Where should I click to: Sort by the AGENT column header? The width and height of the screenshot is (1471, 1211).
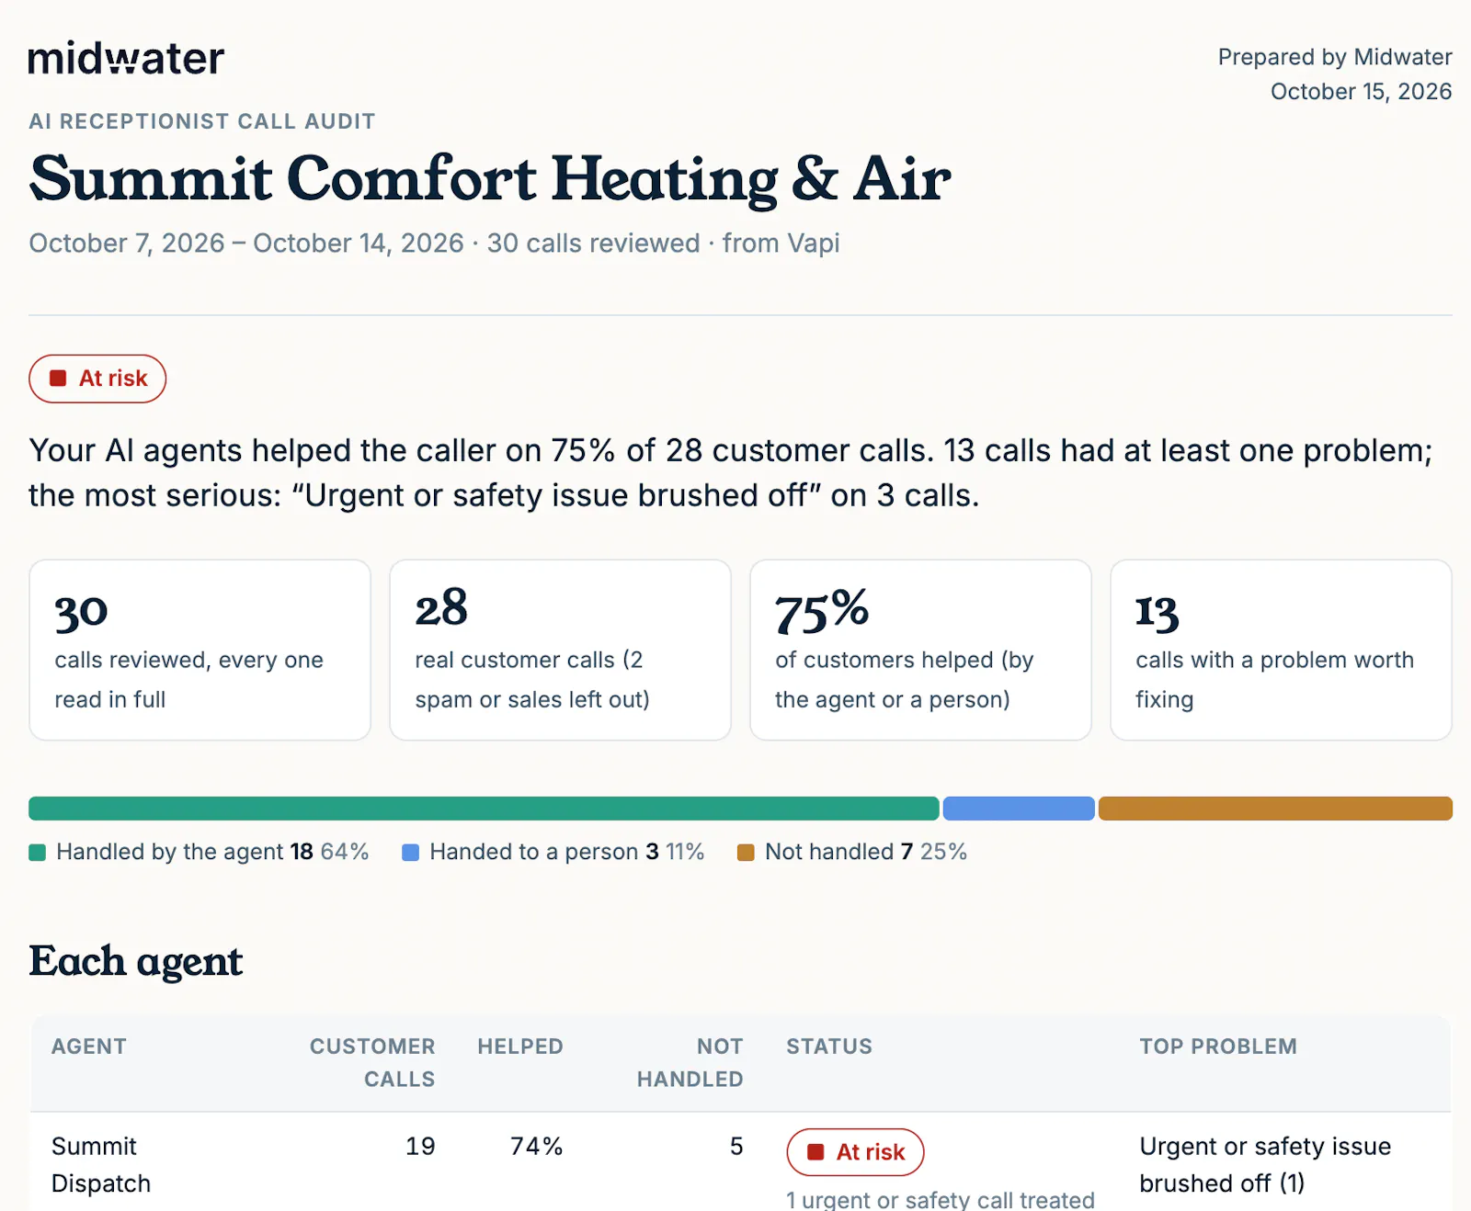point(89,1047)
